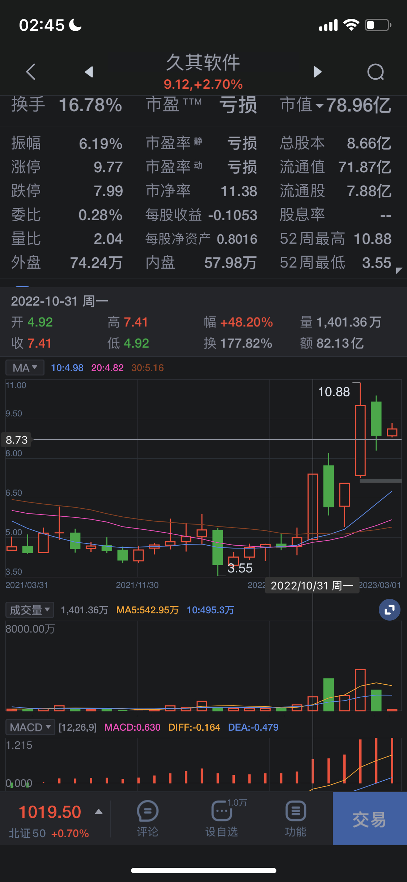Screen dimensions: 407x882
Task: Open the search magnifier icon
Action: (x=376, y=72)
